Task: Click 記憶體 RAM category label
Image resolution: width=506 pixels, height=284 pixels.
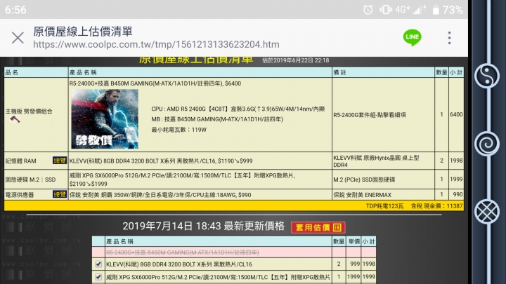Action: (20, 161)
